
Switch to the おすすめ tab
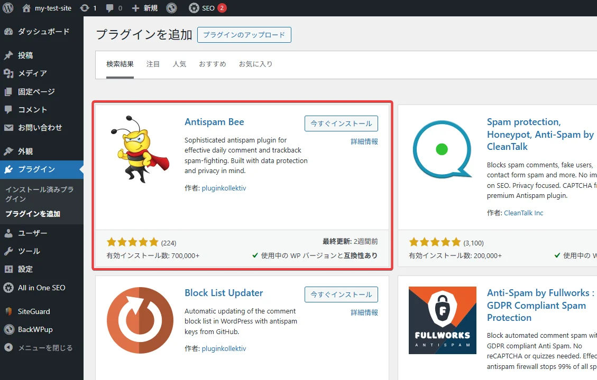[x=213, y=64]
